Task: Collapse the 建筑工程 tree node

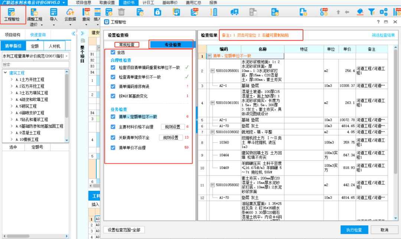Action: (x=6, y=73)
